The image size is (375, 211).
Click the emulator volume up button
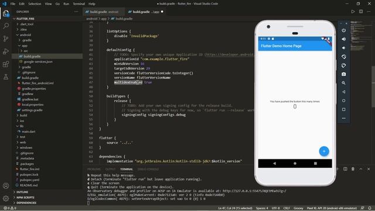point(344,39)
